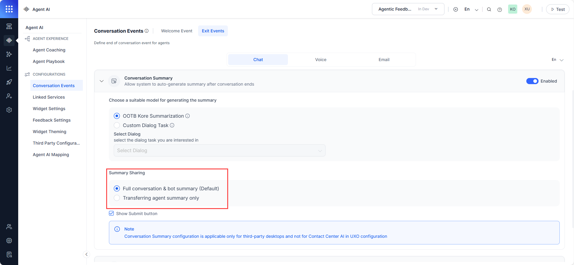This screenshot has height=265, width=574.
Task: Disable the Conversation Summary Enabled toggle
Action: pos(532,81)
